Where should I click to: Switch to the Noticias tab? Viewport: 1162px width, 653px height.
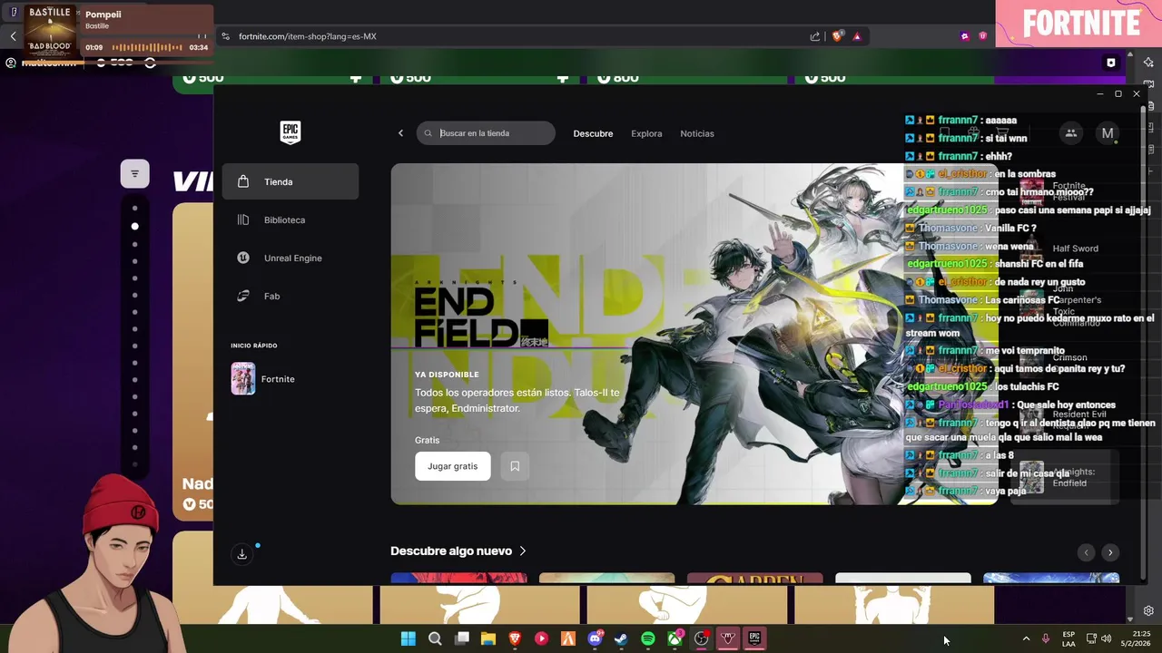pos(697,133)
